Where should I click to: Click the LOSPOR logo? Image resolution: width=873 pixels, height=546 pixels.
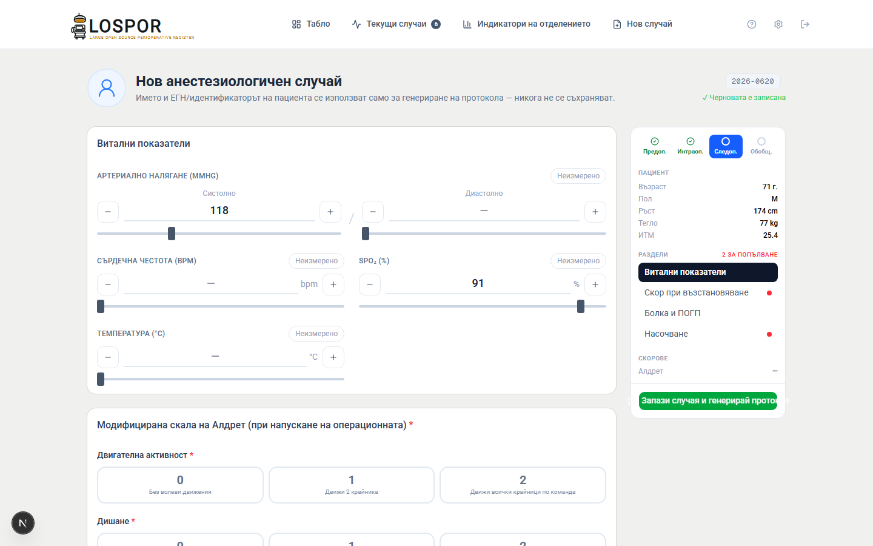click(133, 26)
